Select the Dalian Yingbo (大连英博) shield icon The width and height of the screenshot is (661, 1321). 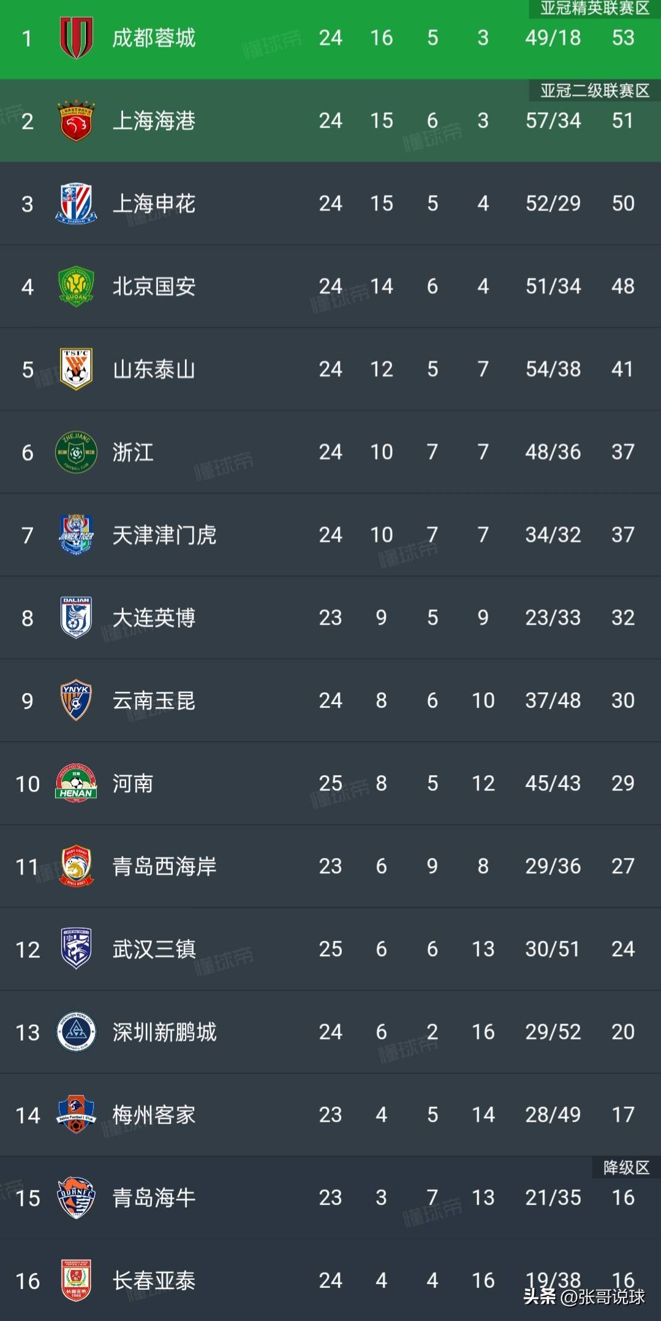tap(76, 618)
